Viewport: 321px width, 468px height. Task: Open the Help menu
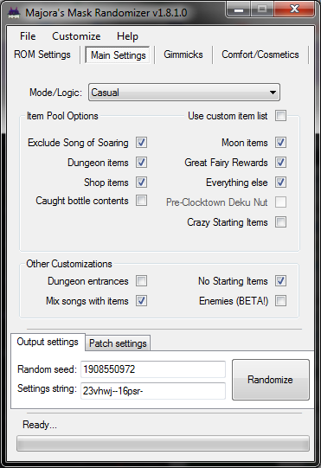pyautogui.click(x=127, y=36)
